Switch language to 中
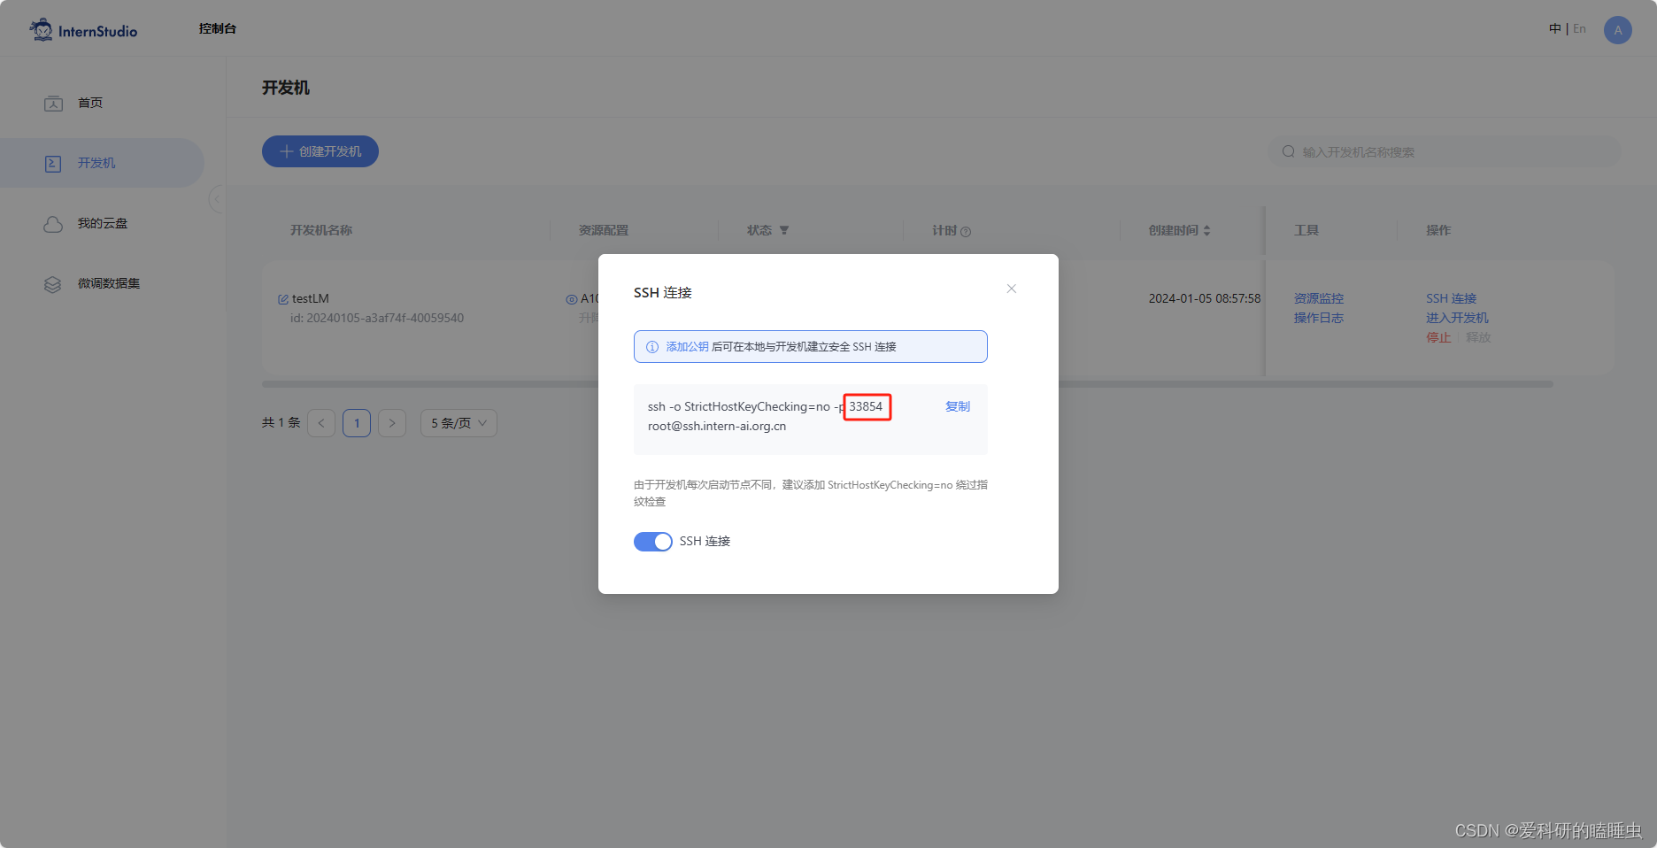 click(1555, 29)
